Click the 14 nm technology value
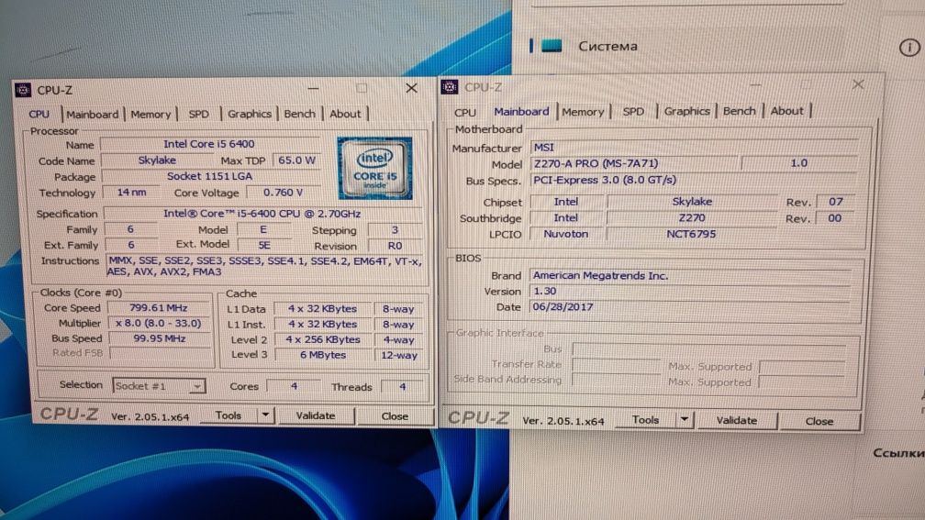This screenshot has width=925, height=520. click(131, 193)
